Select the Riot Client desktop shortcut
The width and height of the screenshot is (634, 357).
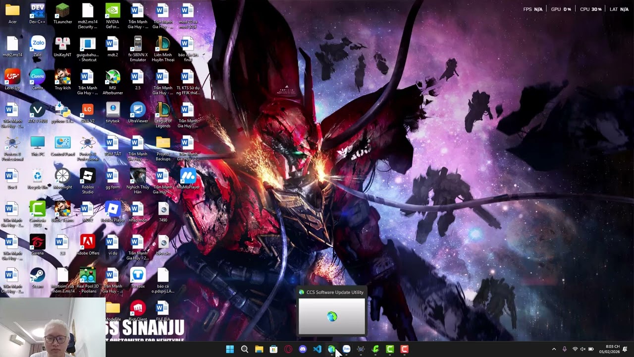tap(138, 311)
